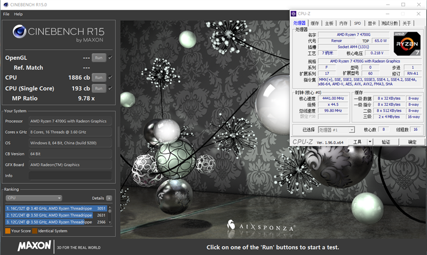This screenshot has width=427, height=255.
Task: Toggle the CPU test checkbox
Action: [110, 78]
